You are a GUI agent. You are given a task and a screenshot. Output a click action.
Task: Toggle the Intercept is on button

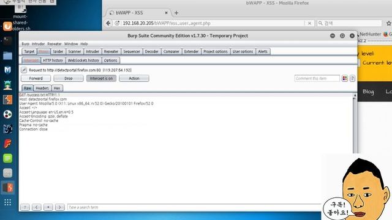tap(101, 78)
